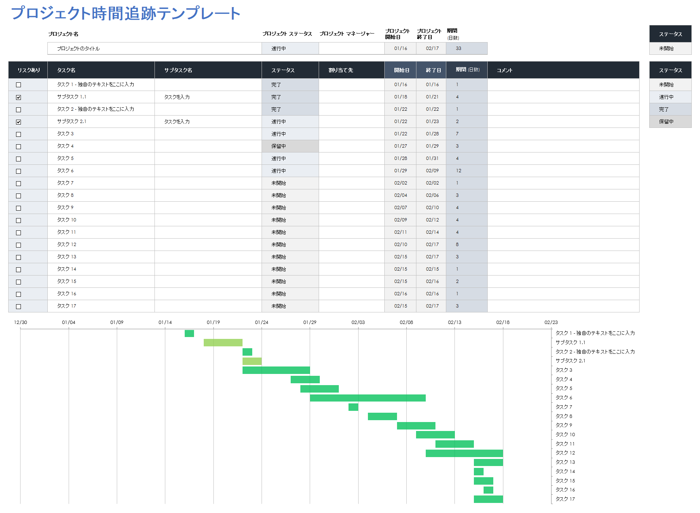Click the Gantt bar for タスク 6
The width and height of the screenshot is (700, 513).
point(368,398)
